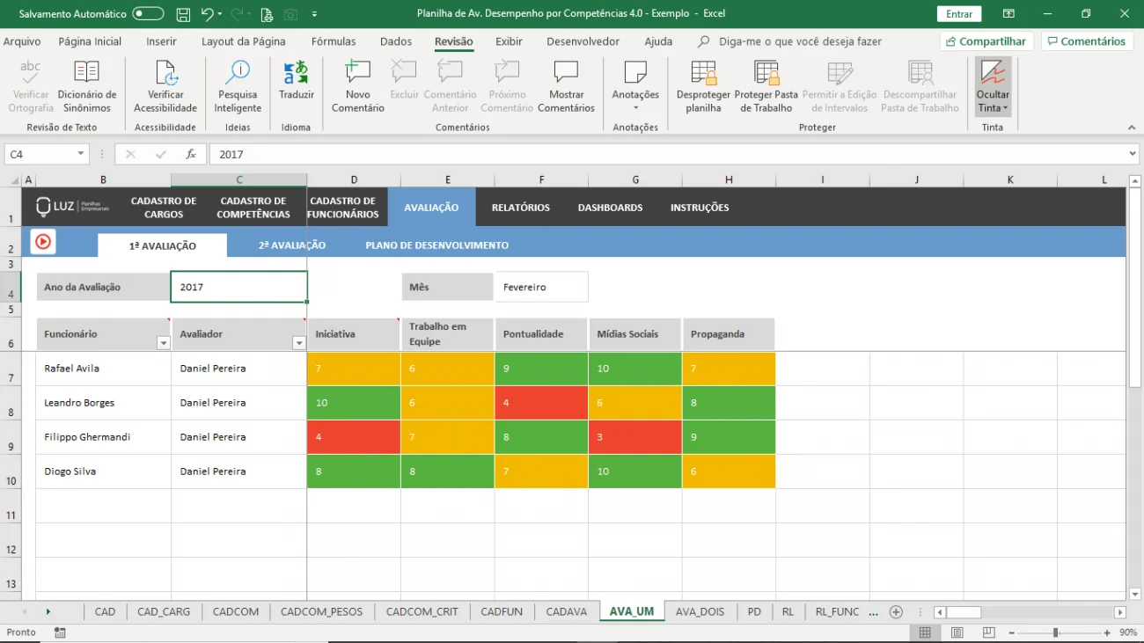This screenshot has width=1144, height=643.
Task: Expand the formula bar chevron
Action: pyautogui.click(x=1133, y=154)
